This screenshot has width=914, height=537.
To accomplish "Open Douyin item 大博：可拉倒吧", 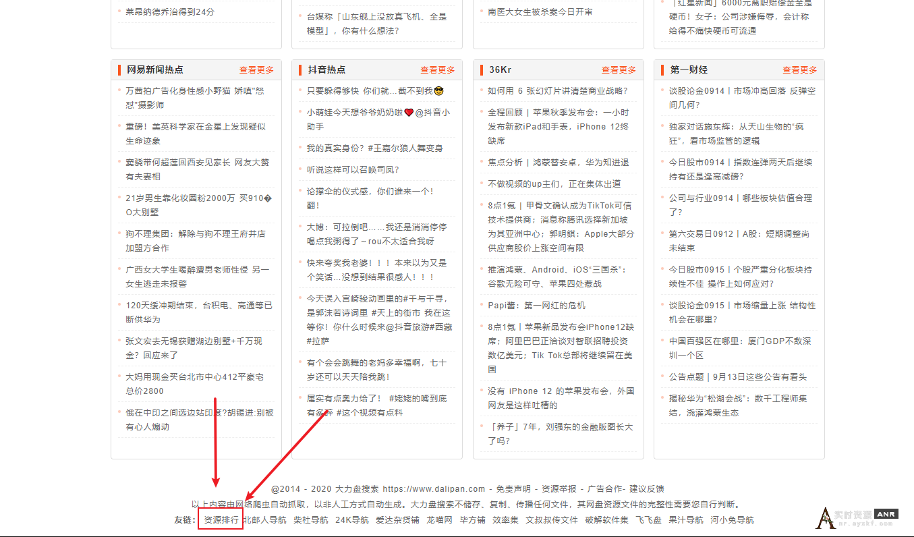I will tap(376, 234).
